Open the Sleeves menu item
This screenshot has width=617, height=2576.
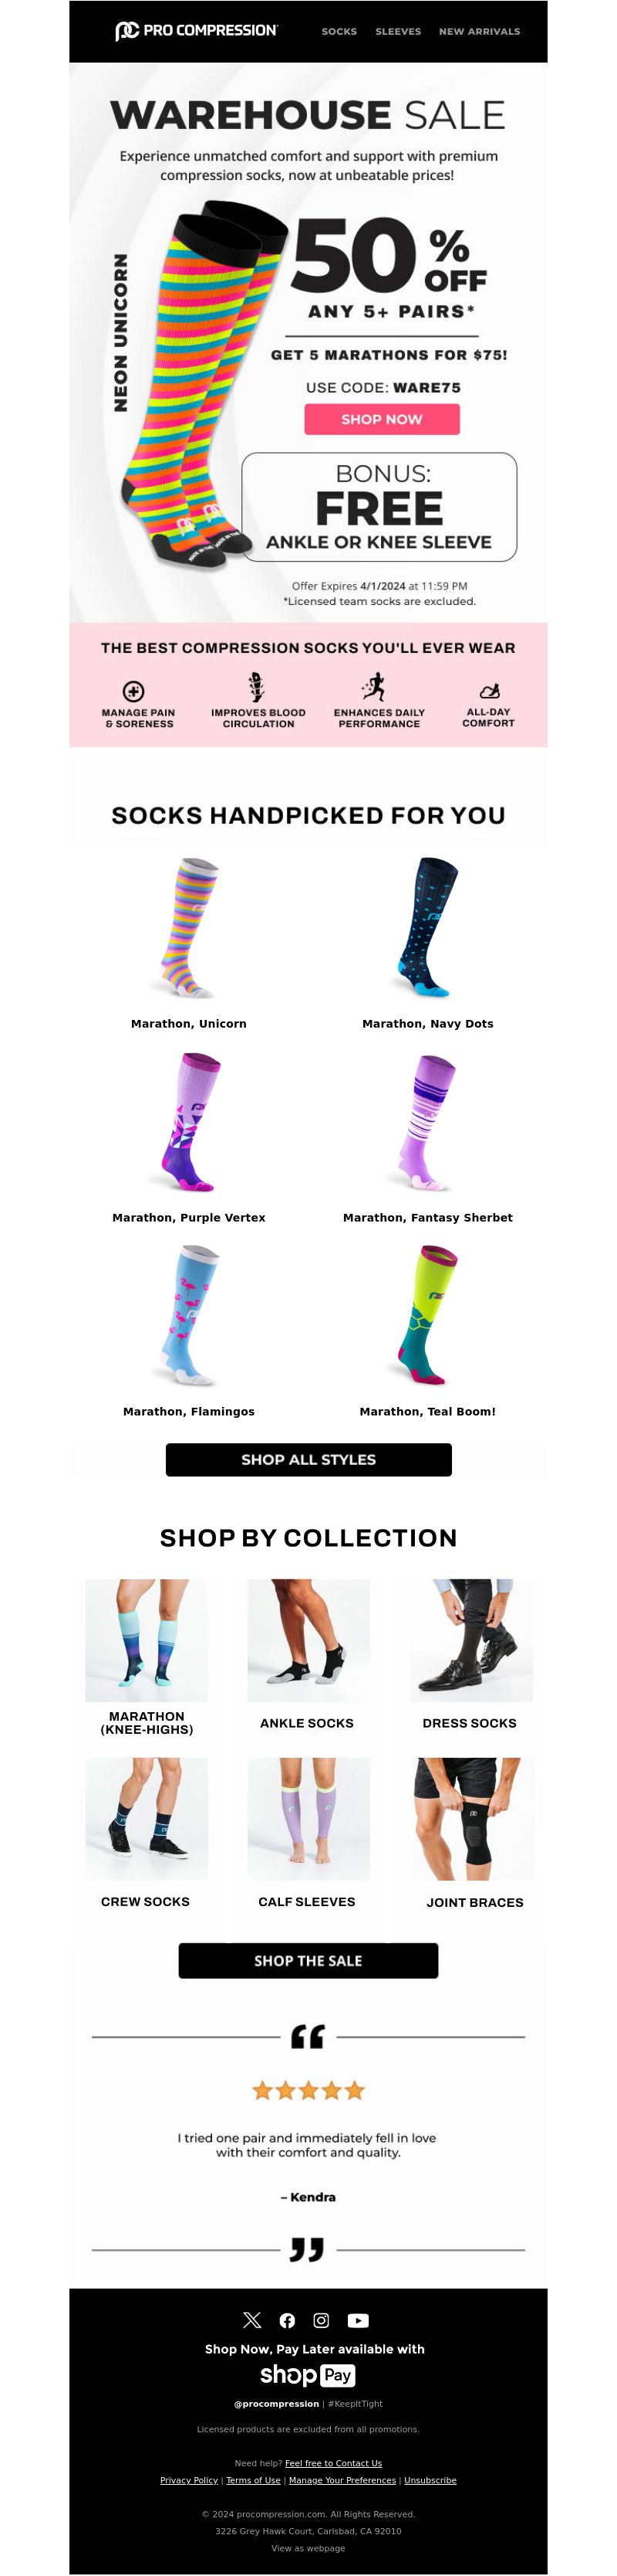tap(399, 31)
